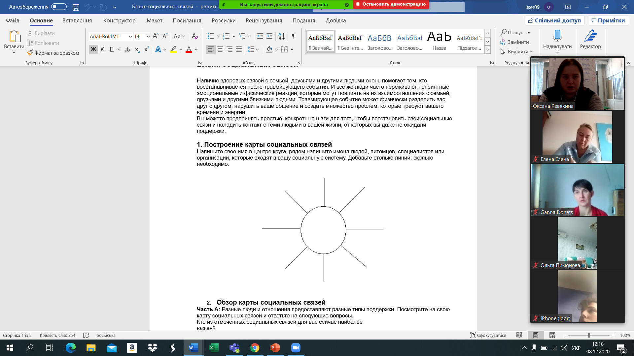Apply superscript formatting

(147, 49)
